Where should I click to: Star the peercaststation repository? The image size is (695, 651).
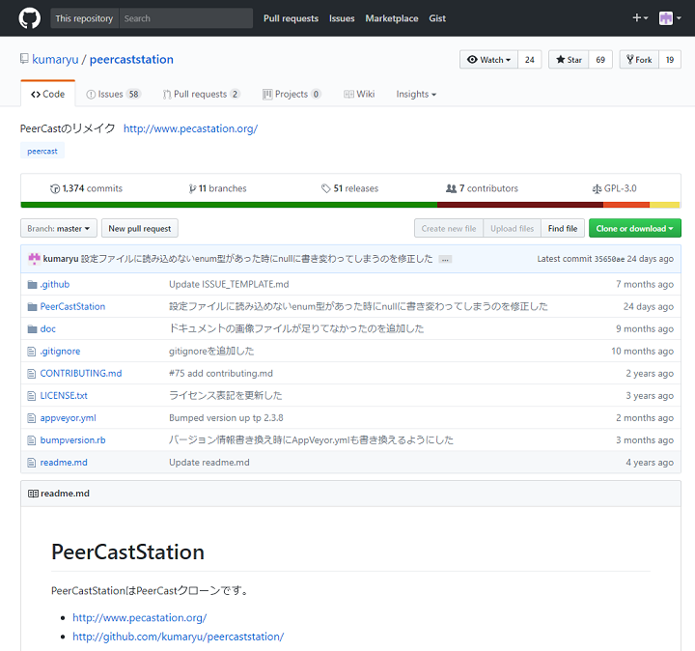[569, 60]
